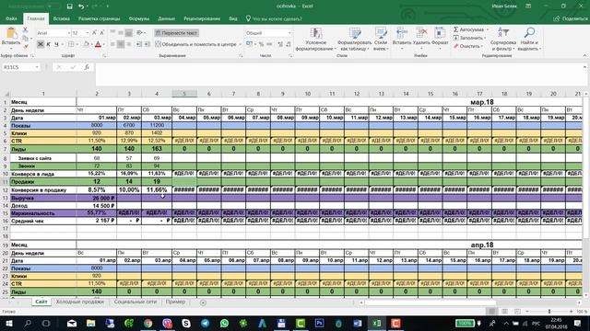Screen dimensions: 590x331
Task: Click the font color red A swatch
Action: [98, 44]
